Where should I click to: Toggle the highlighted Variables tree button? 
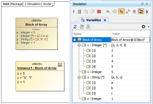tap(121, 12)
